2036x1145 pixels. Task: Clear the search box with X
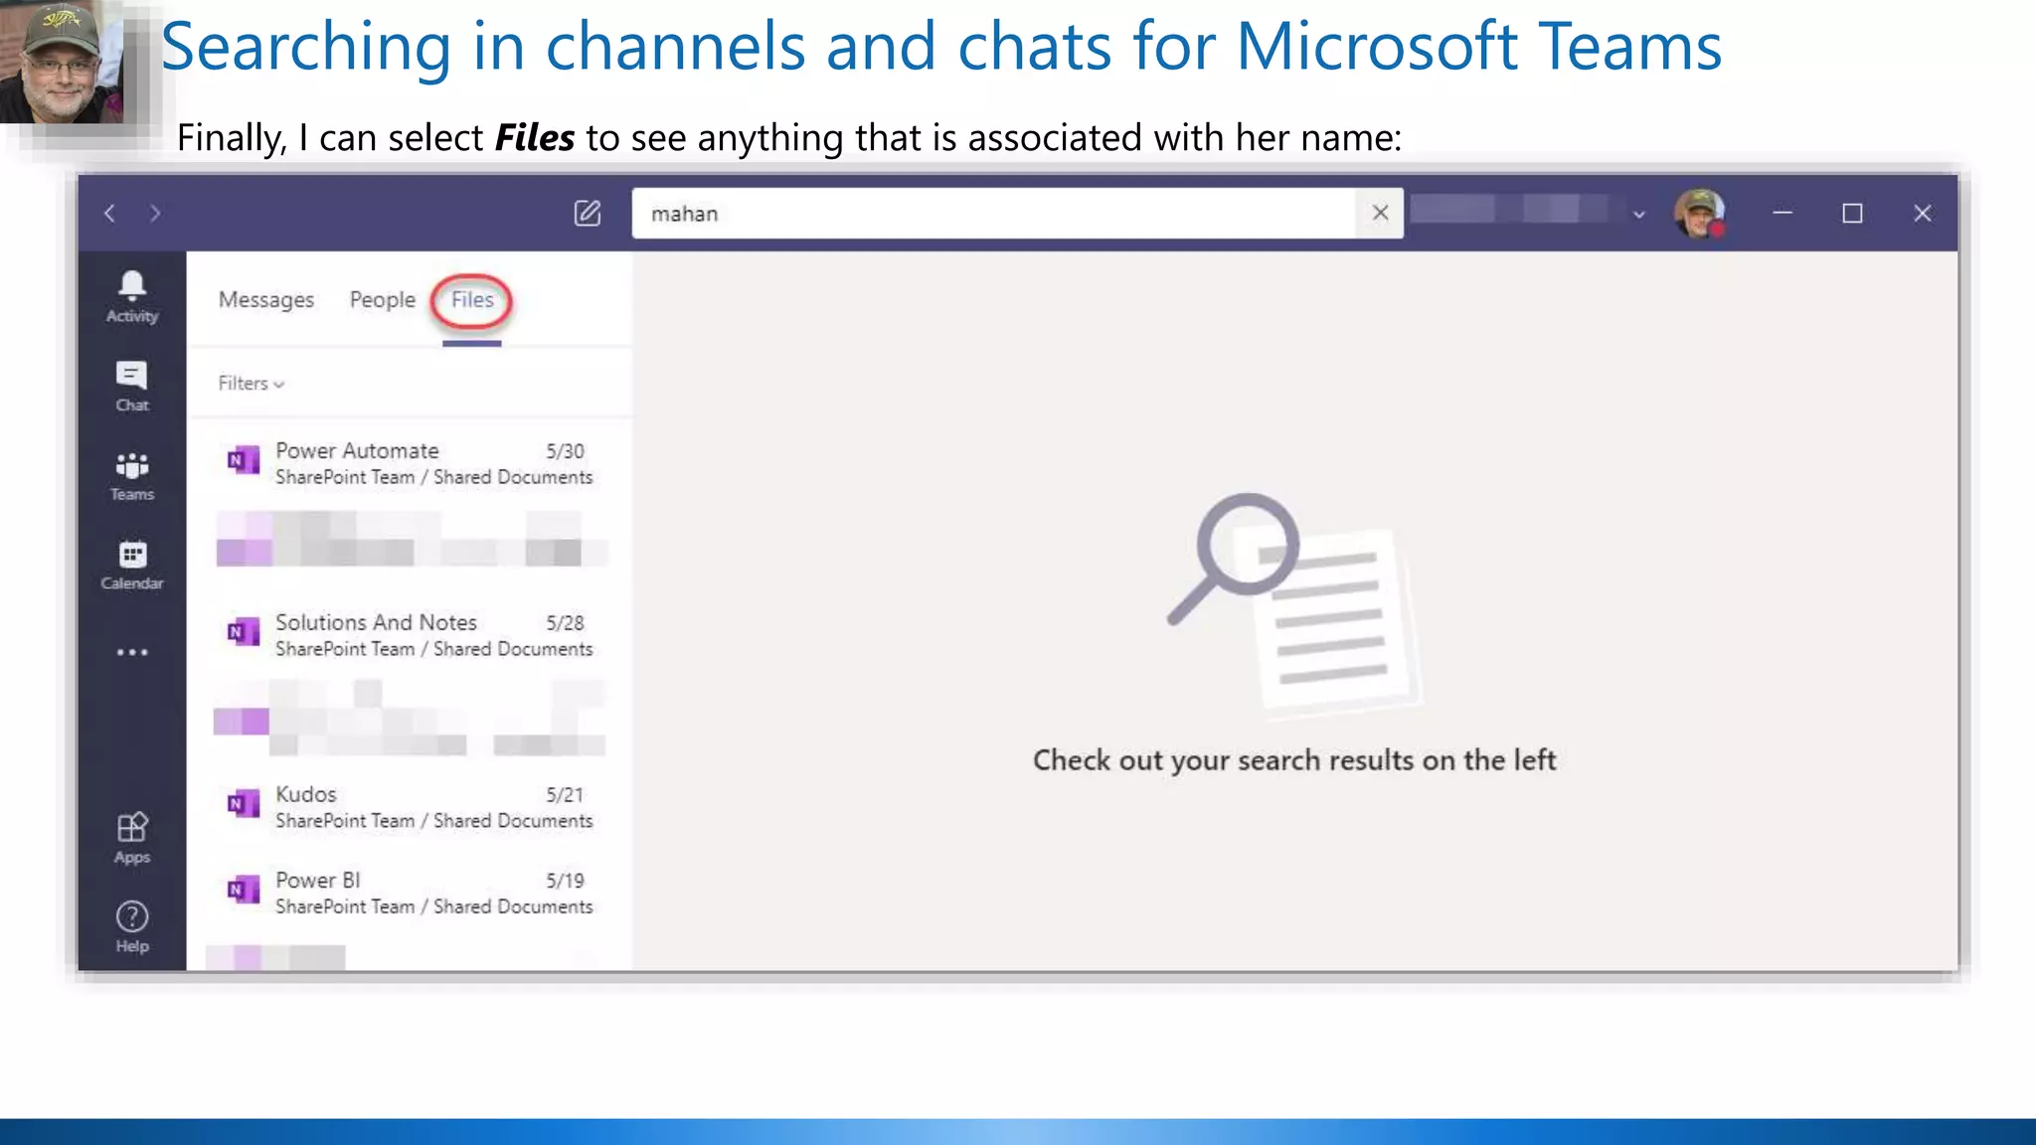tap(1380, 213)
